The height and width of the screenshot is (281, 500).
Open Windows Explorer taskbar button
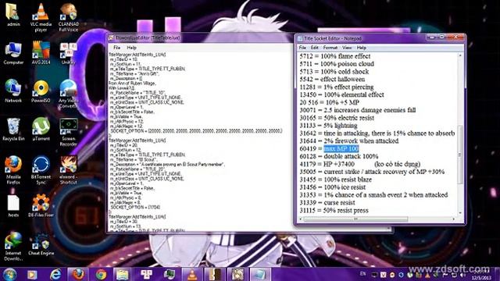(122, 274)
